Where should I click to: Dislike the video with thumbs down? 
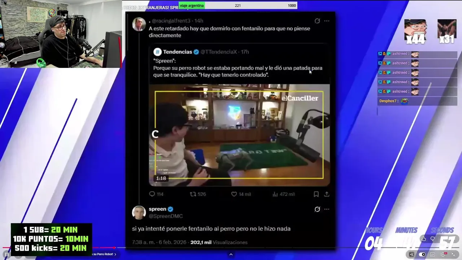(432, 239)
